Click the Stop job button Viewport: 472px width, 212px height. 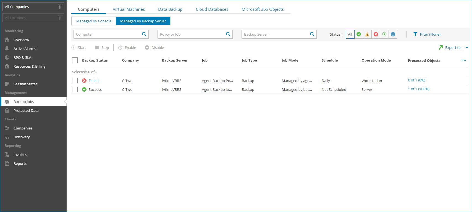(x=102, y=47)
